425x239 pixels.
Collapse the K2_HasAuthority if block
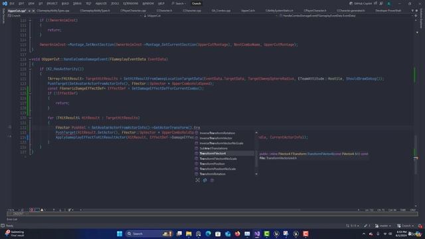pyautogui.click(x=30, y=69)
